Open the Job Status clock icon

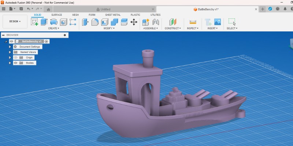278,9
